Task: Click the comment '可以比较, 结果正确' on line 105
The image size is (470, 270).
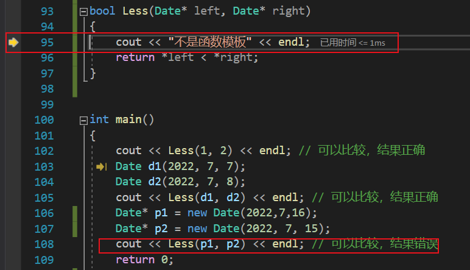Action: 385,197
